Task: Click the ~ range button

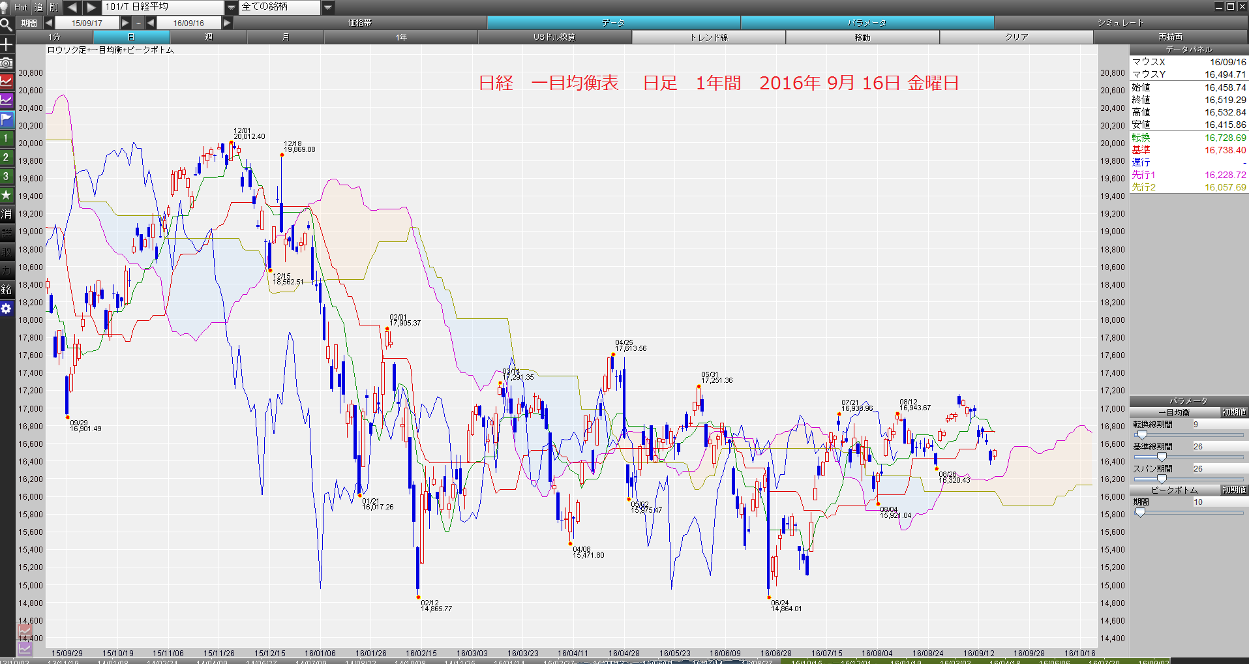Action: coord(138,23)
